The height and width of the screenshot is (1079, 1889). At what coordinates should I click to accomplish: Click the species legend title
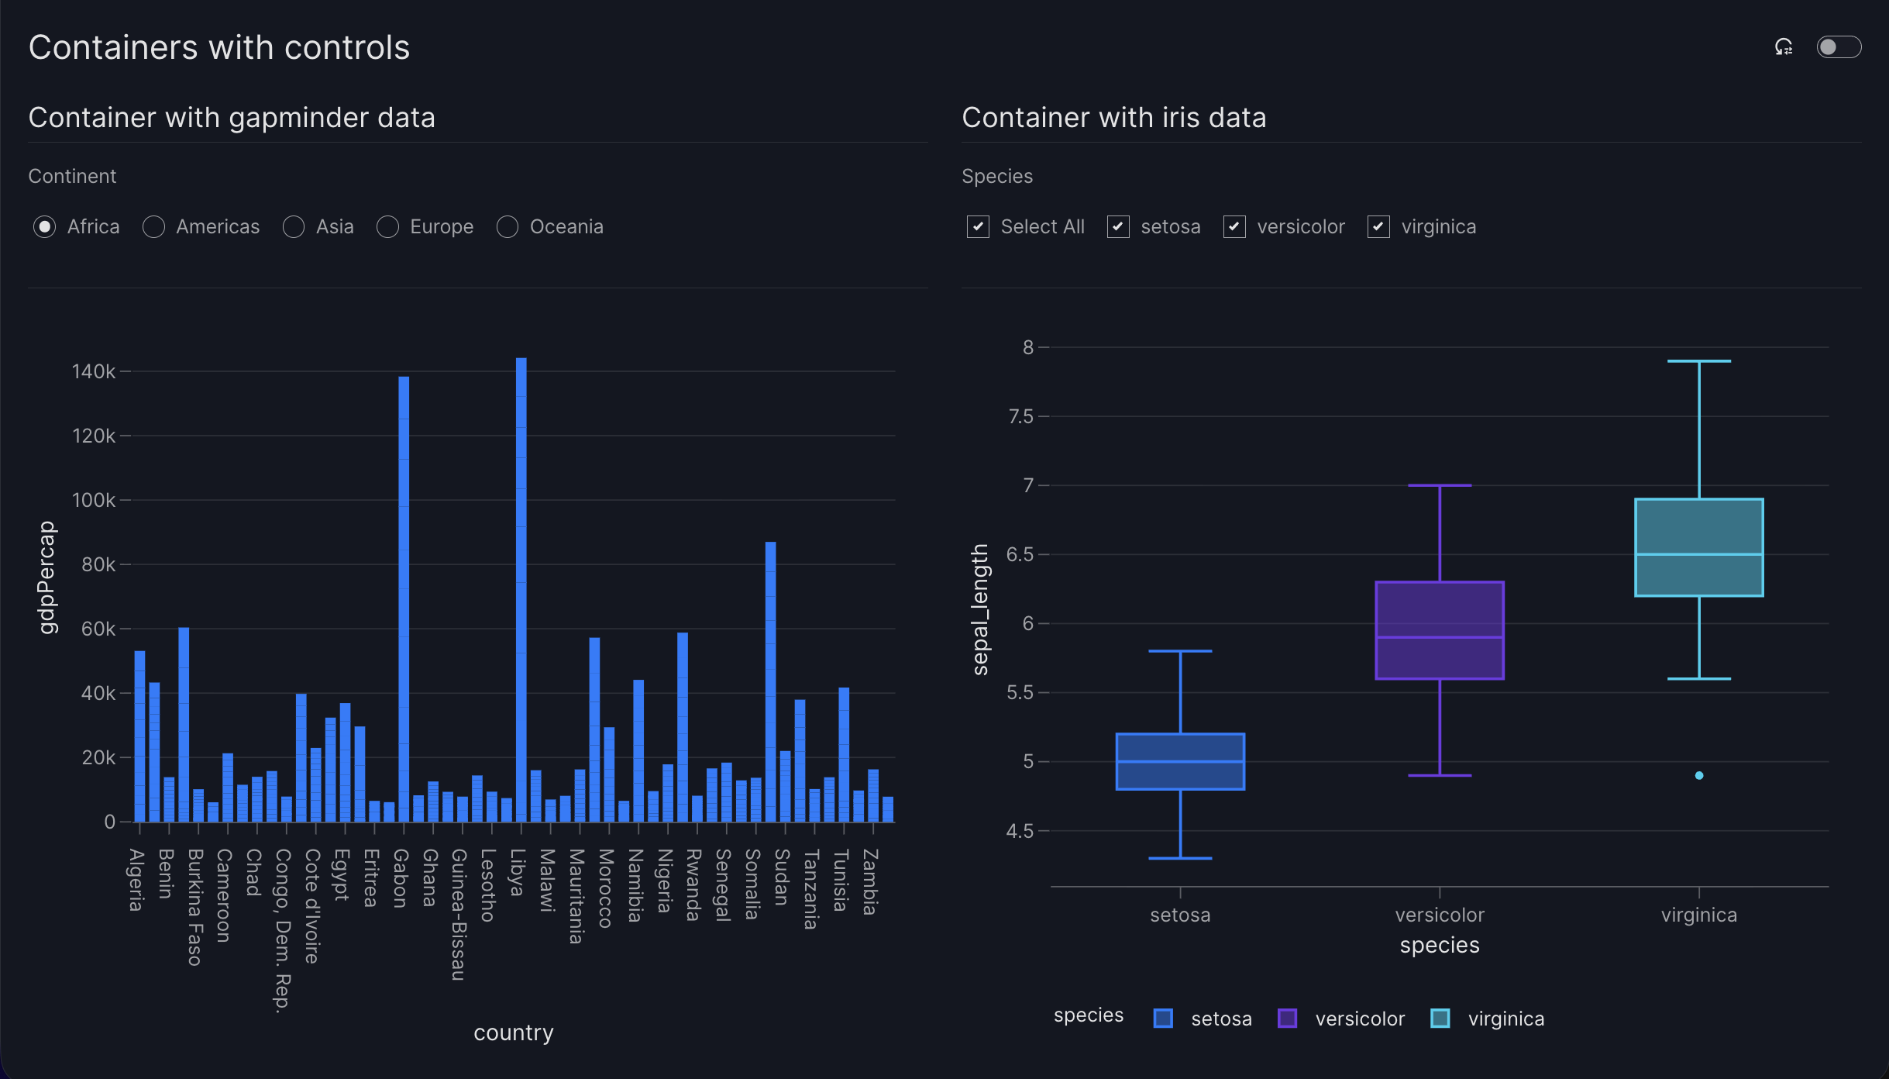[x=1088, y=1015]
